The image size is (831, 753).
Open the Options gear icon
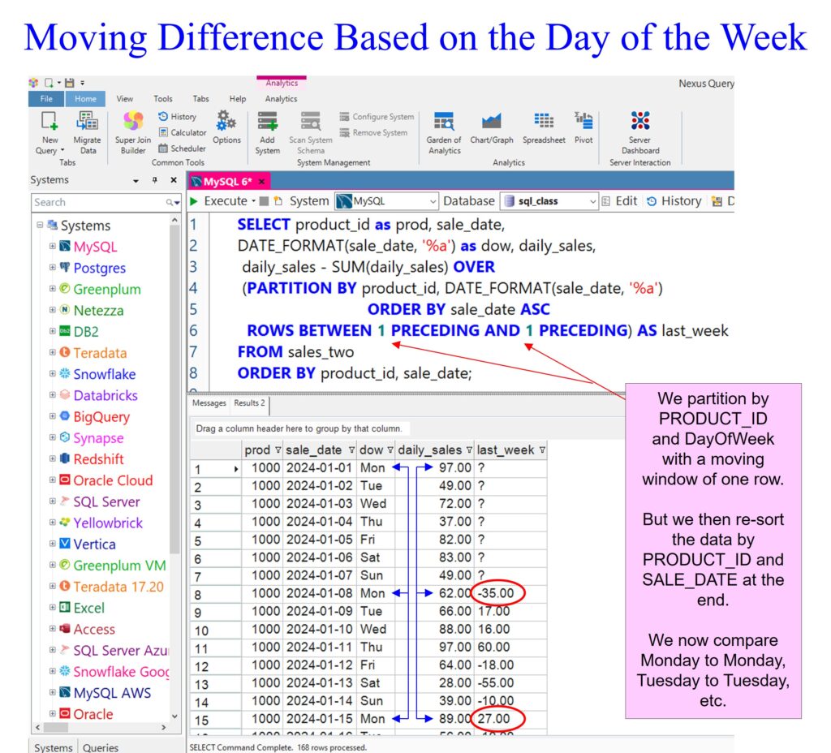pyautogui.click(x=226, y=123)
